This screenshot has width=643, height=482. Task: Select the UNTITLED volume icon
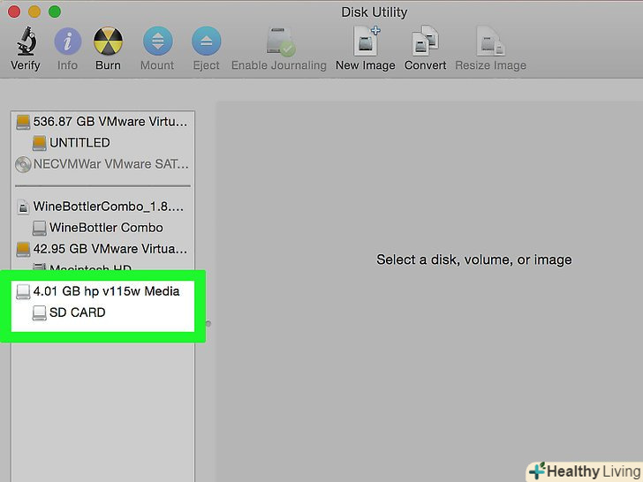[x=40, y=143]
